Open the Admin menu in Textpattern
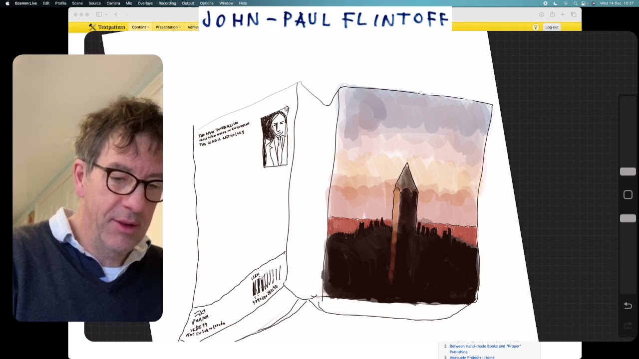 [193, 27]
